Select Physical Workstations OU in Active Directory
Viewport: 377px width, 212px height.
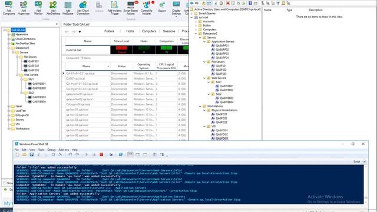click(224, 110)
